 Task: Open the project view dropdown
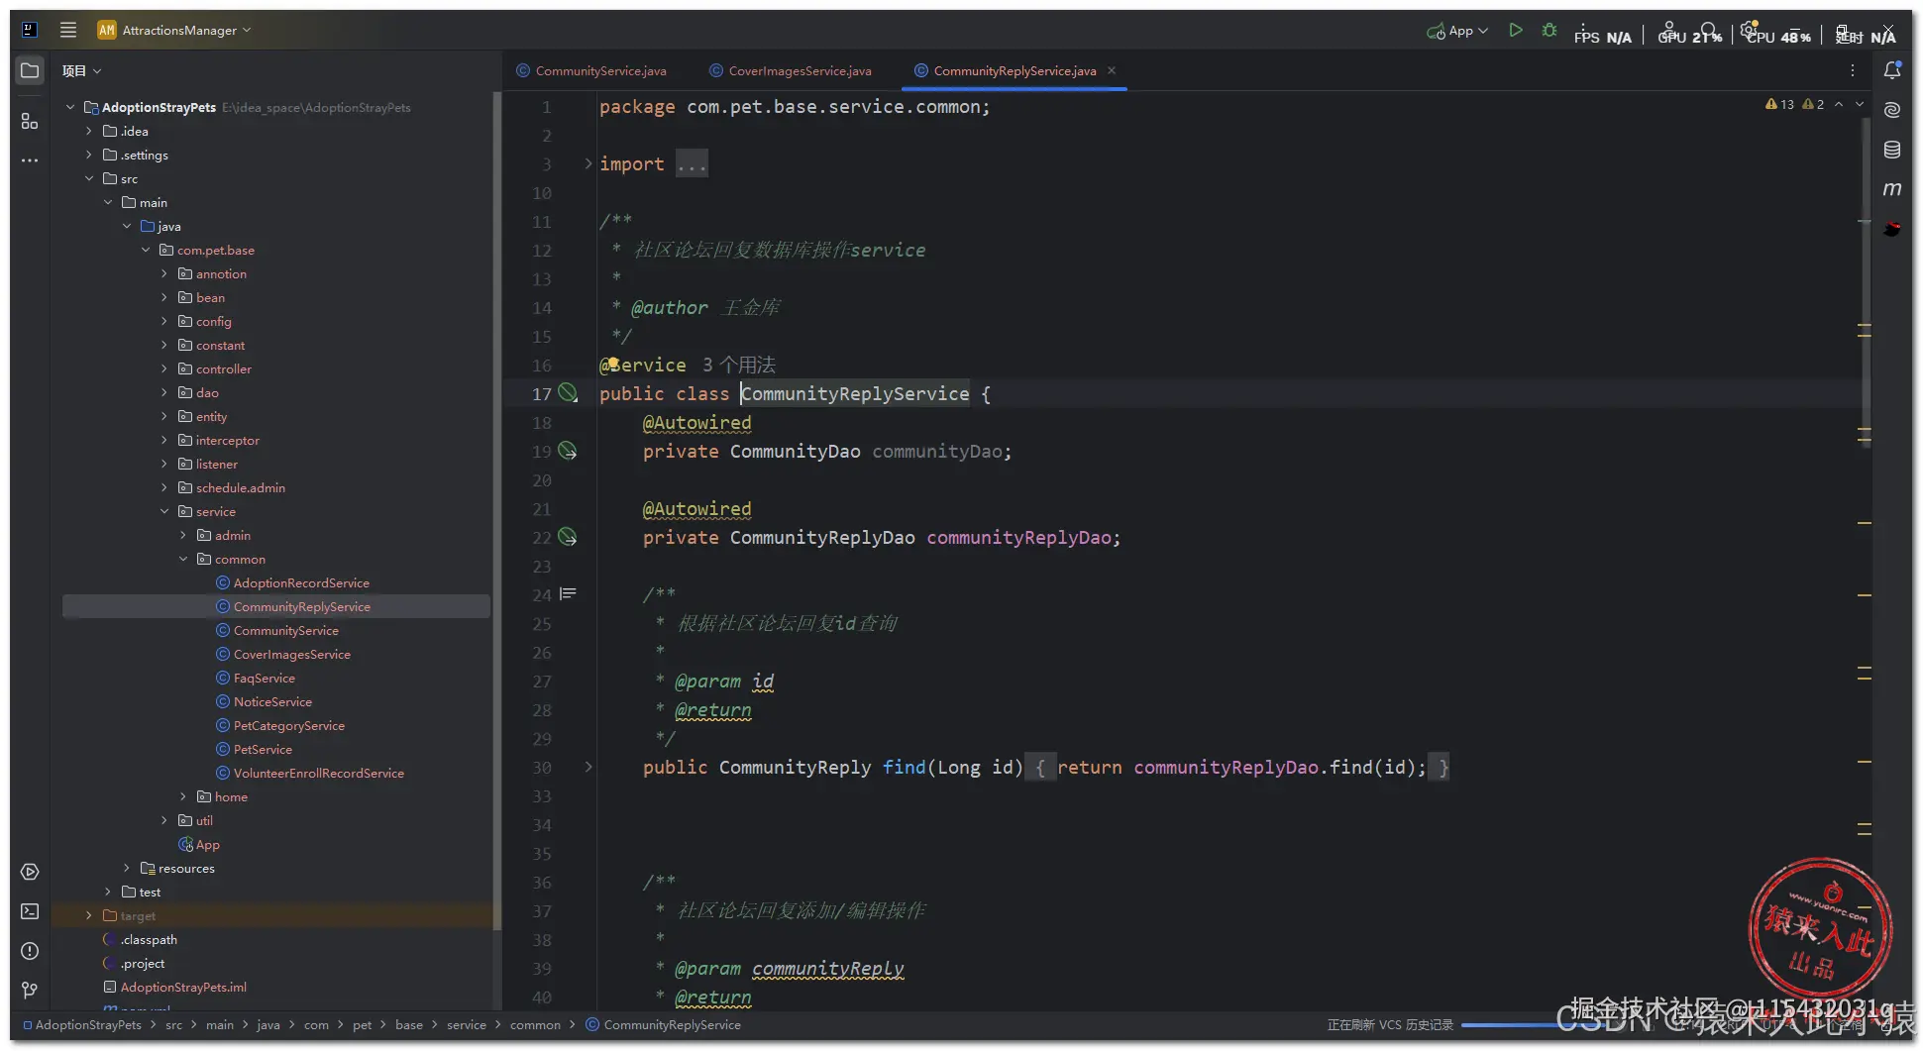[81, 70]
